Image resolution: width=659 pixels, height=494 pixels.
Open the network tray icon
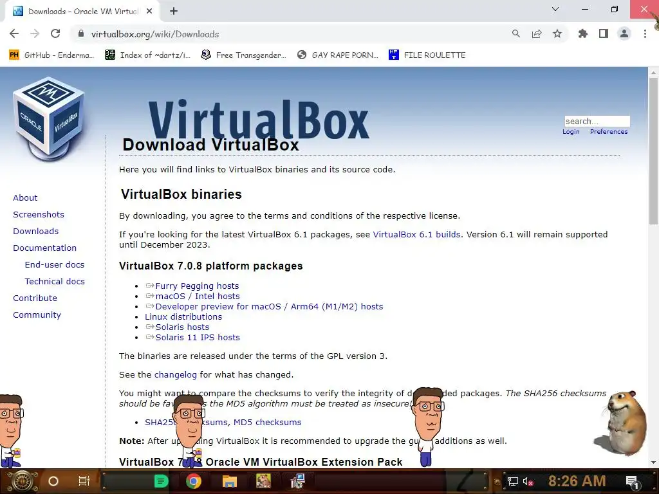[512, 481]
